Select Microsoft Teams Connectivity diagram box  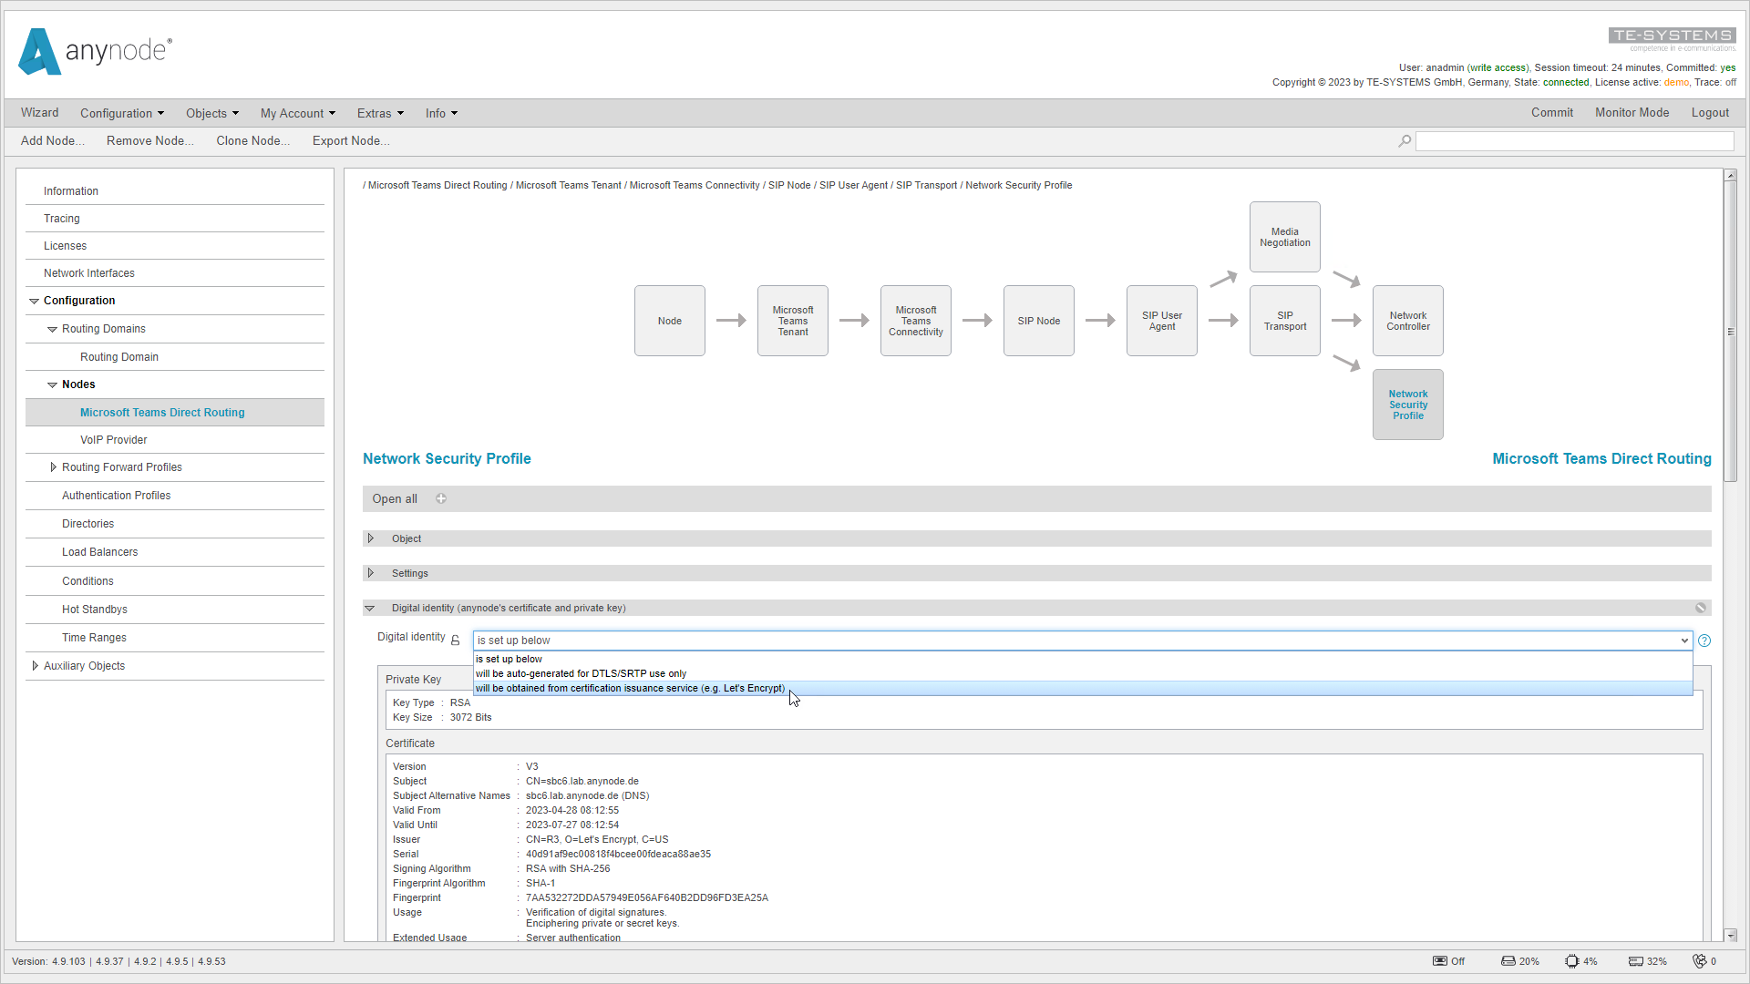pos(916,321)
